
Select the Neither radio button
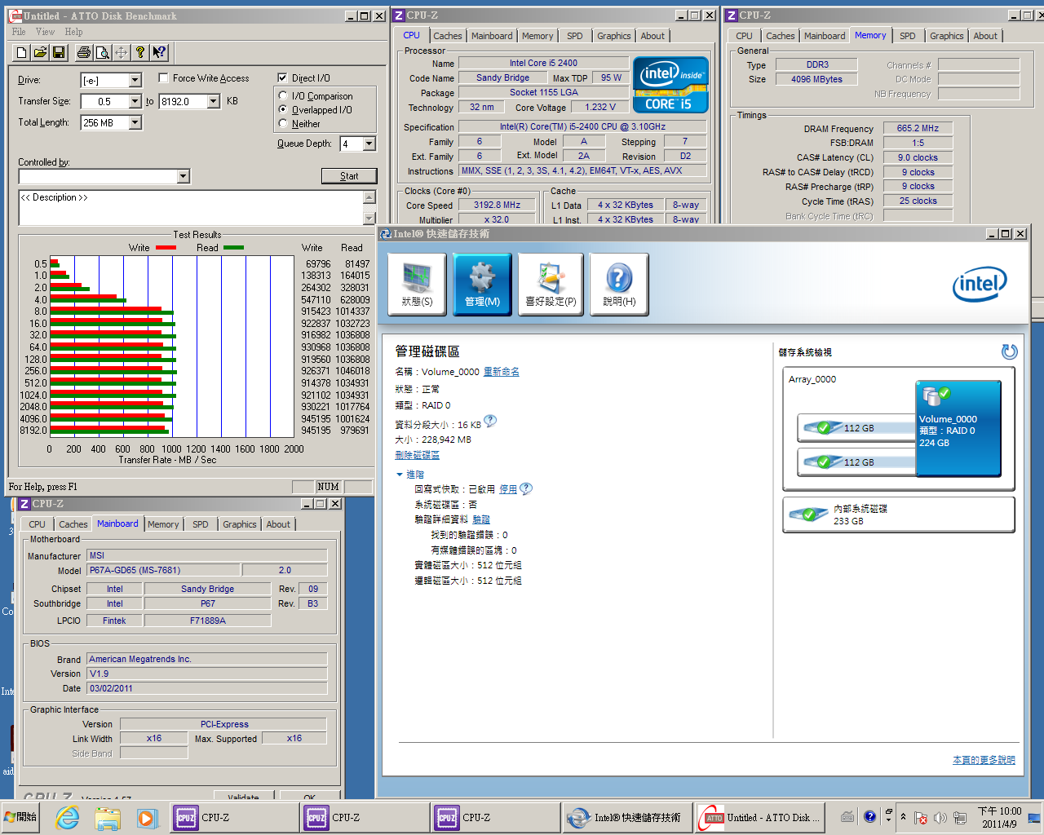(283, 124)
